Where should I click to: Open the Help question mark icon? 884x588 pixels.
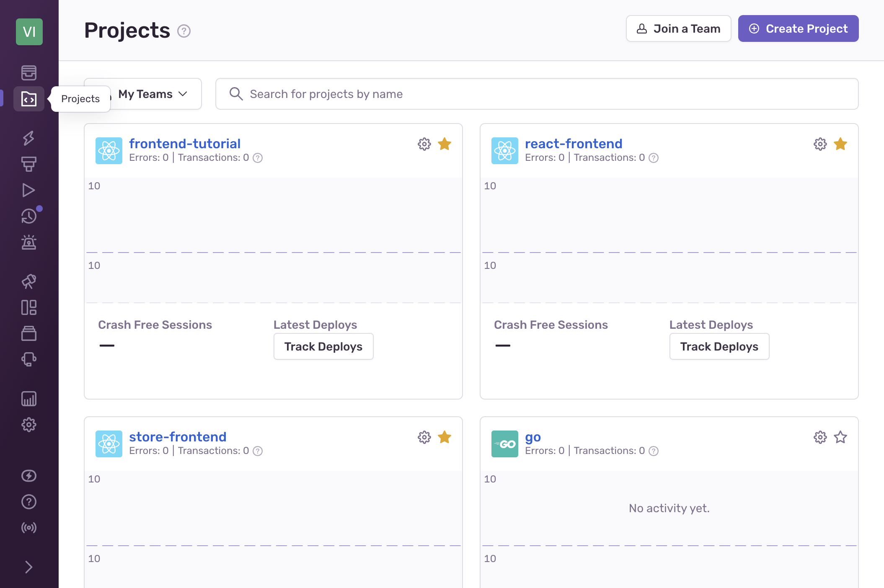point(29,502)
